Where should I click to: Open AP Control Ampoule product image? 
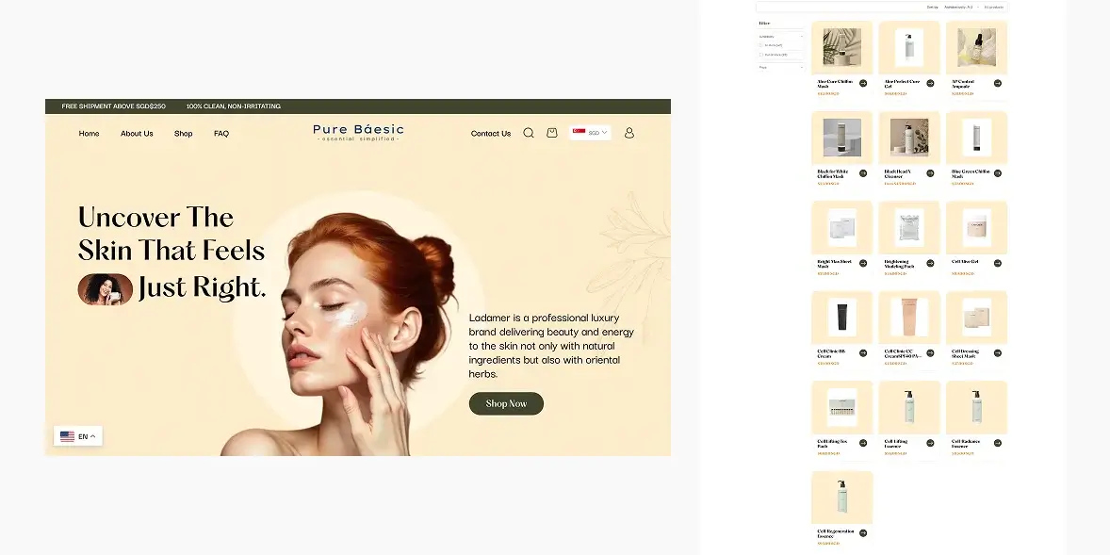click(976, 47)
